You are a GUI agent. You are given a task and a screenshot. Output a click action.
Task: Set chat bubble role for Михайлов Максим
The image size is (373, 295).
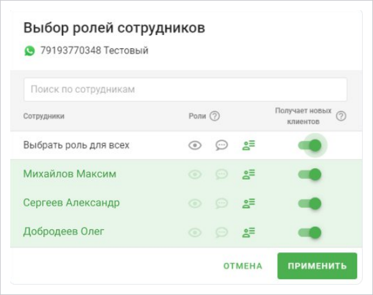tap(222, 175)
